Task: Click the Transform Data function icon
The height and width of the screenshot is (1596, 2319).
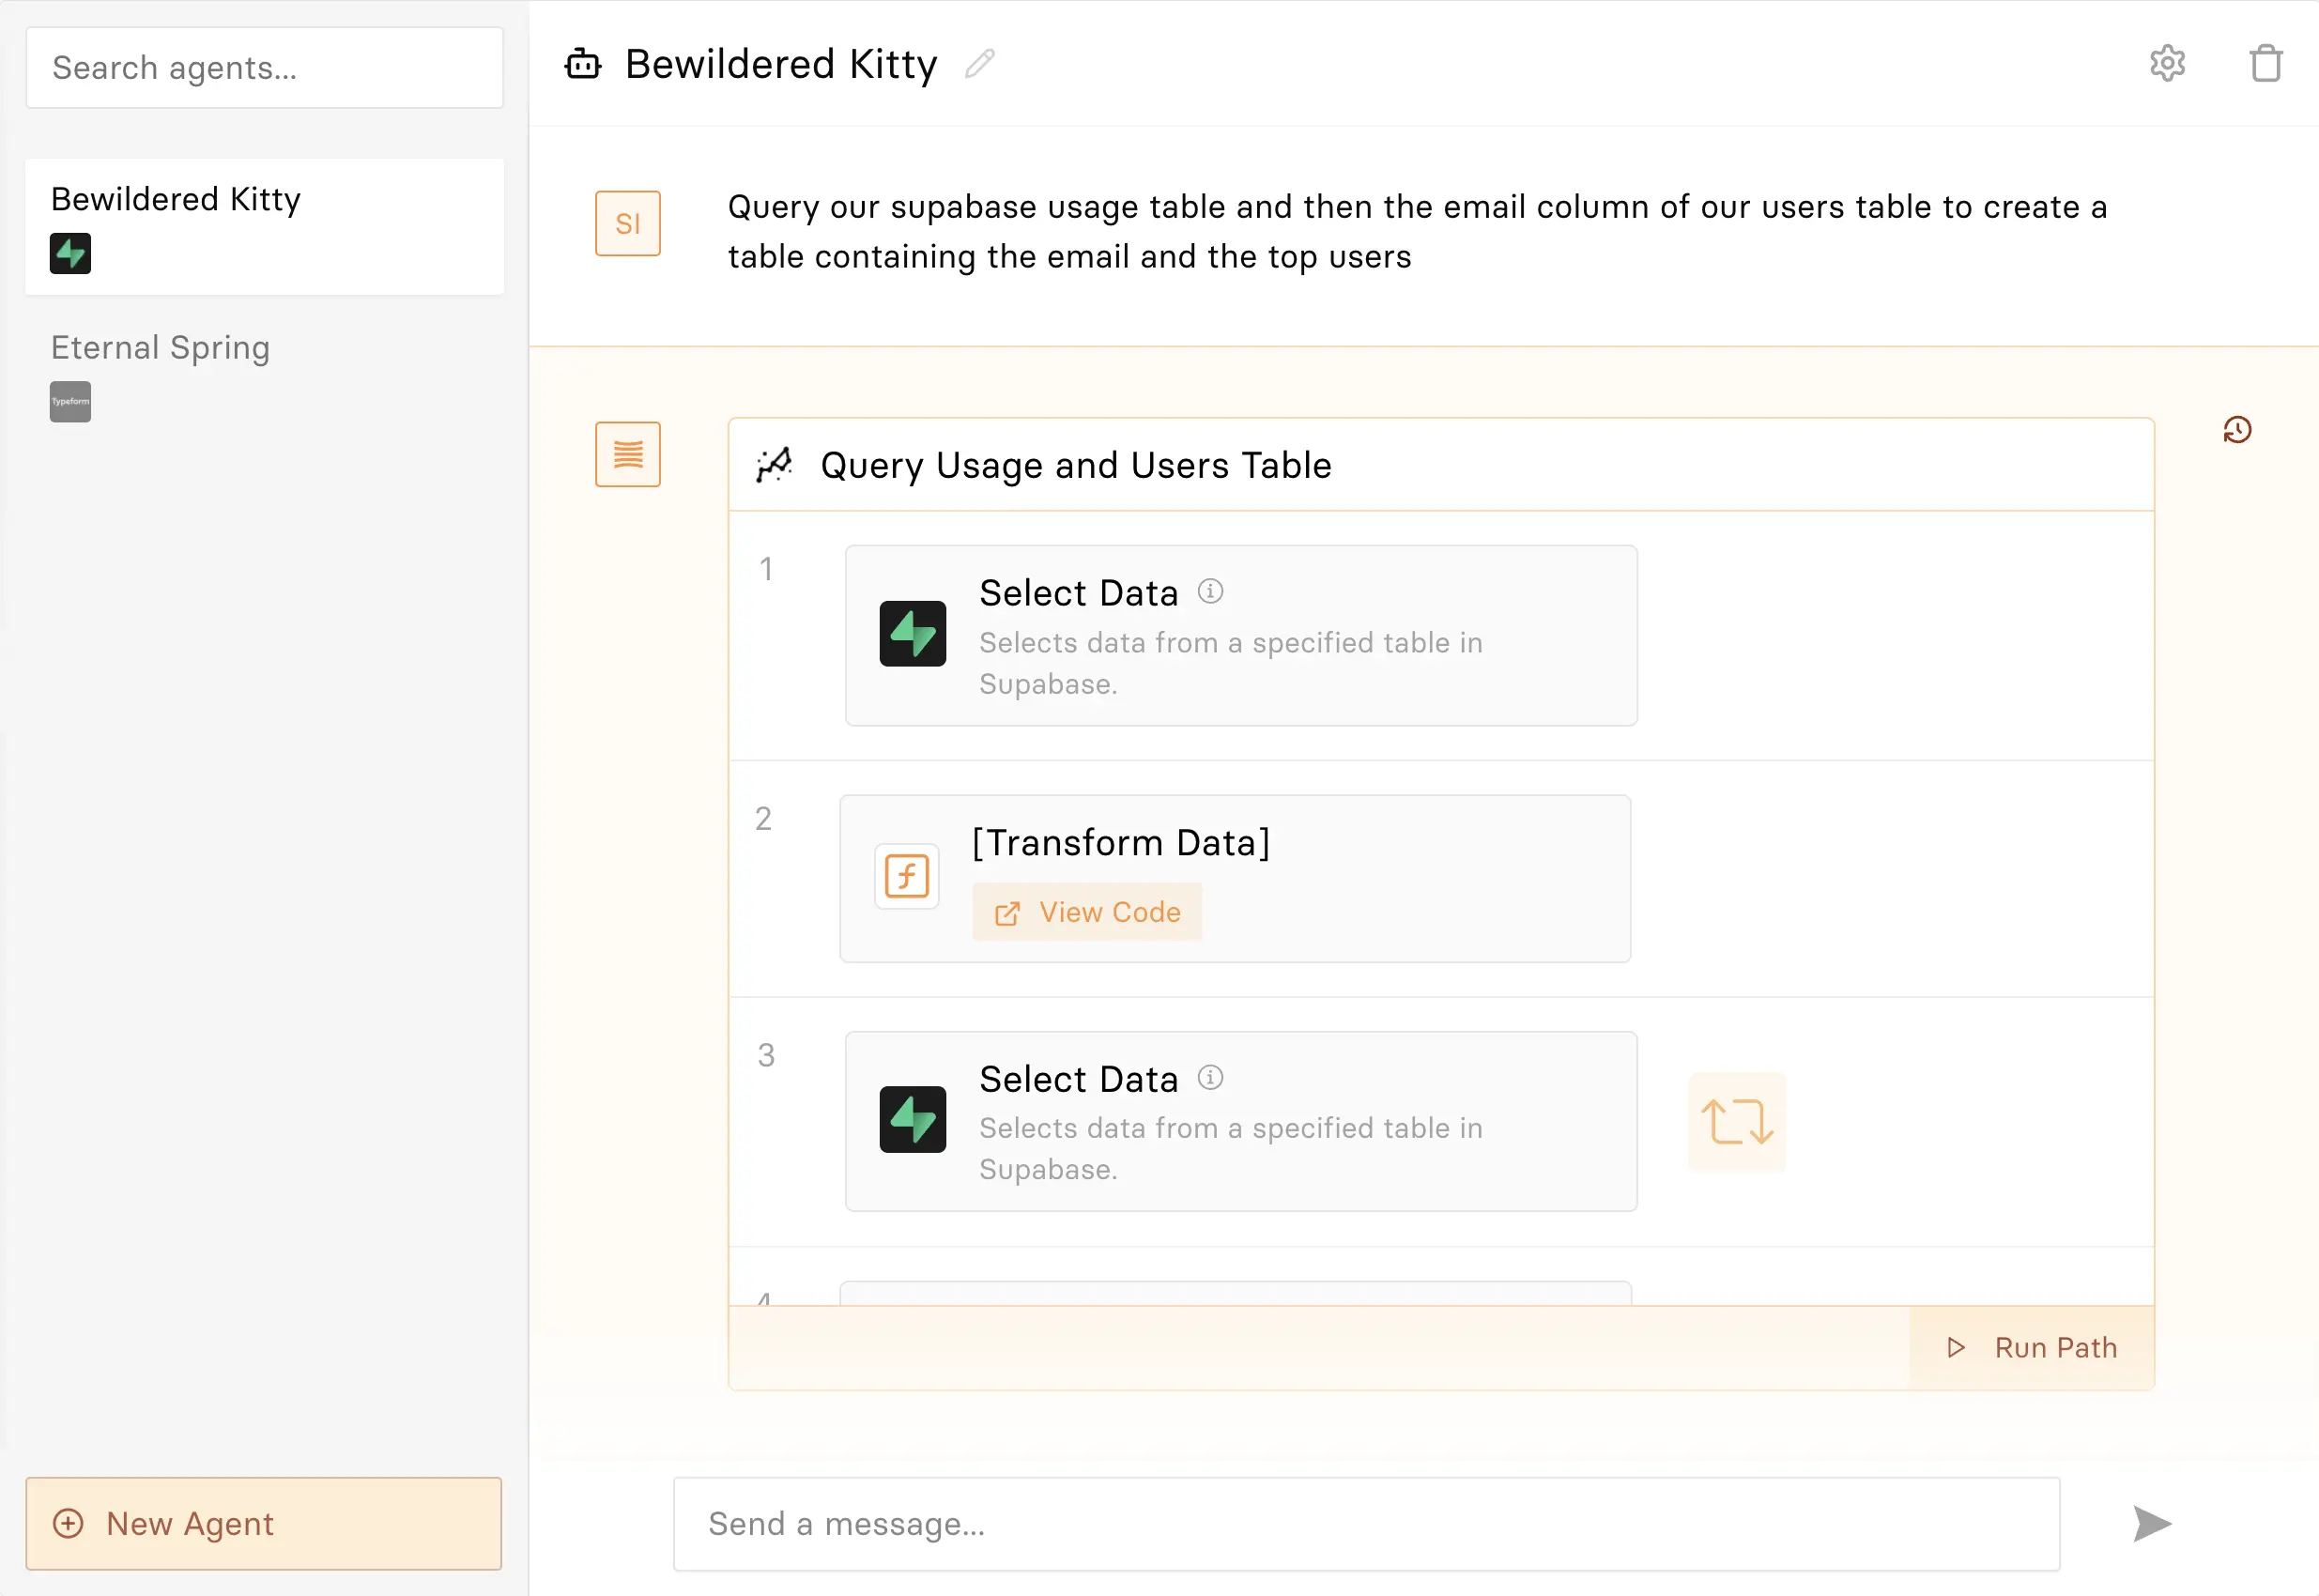Action: pyautogui.click(x=906, y=877)
